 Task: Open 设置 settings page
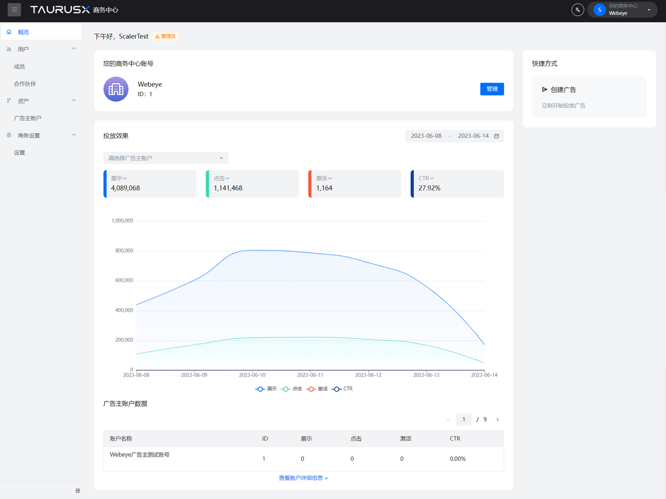coord(19,153)
